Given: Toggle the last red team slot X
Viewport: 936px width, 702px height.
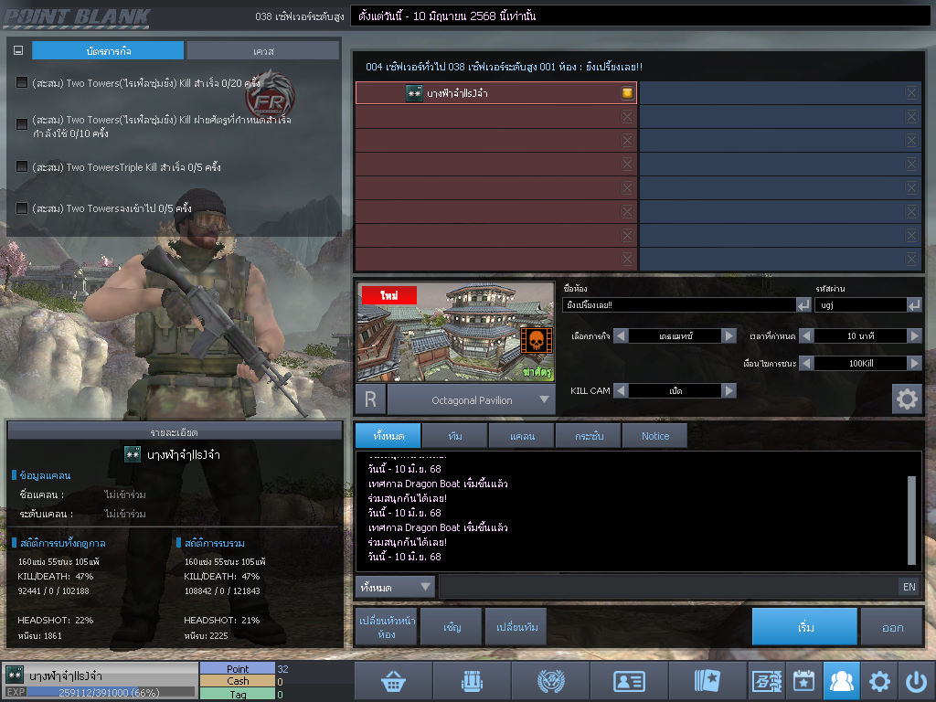Looking at the screenshot, I should point(627,259).
